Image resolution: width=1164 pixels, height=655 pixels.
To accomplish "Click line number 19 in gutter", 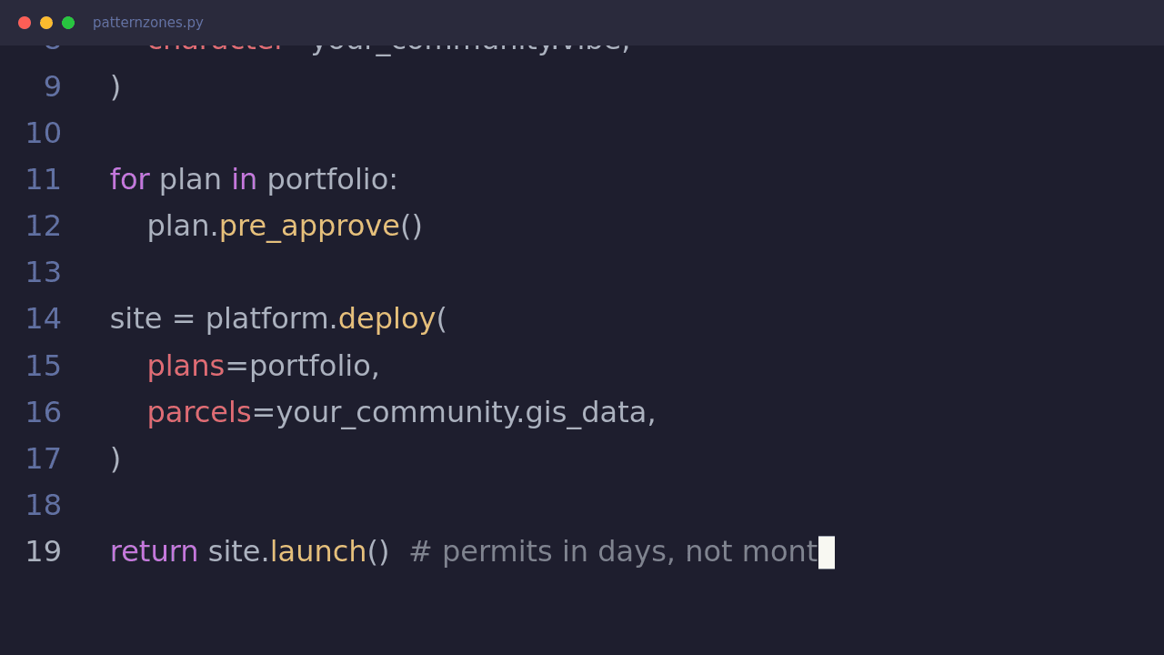I will click(x=43, y=552).
